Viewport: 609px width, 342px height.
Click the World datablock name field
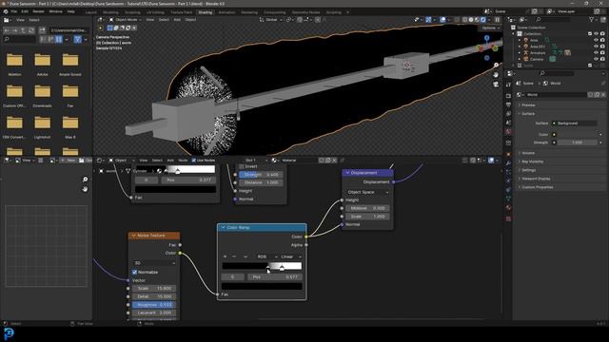click(556, 95)
